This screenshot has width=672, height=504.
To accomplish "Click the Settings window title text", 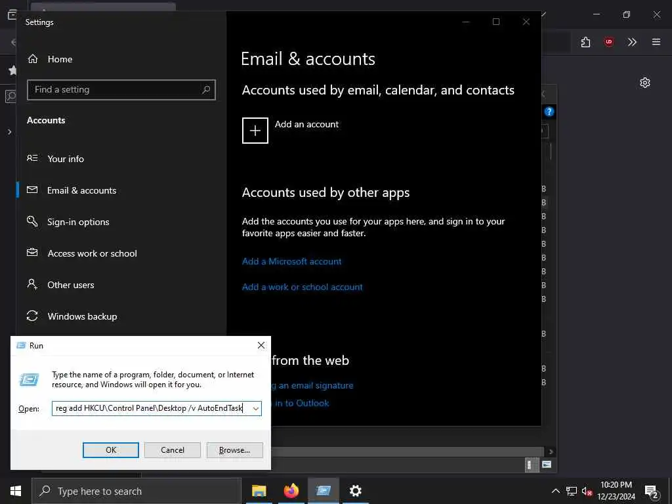I will tap(39, 22).
